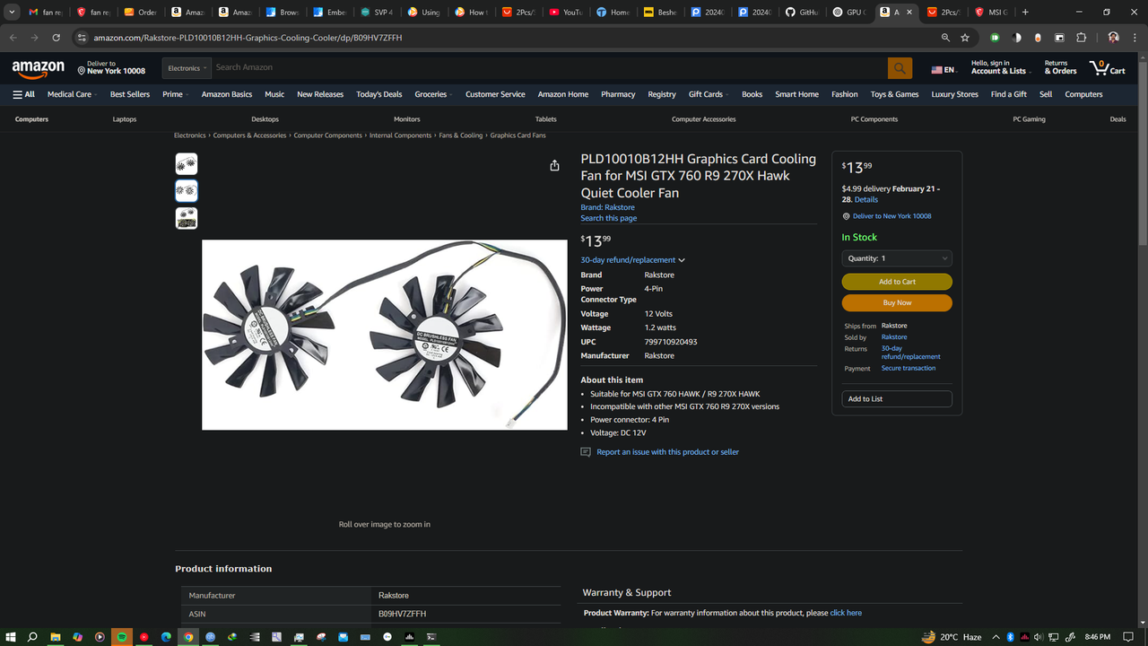Click the share icon above product image
The image size is (1148, 646).
pos(554,165)
